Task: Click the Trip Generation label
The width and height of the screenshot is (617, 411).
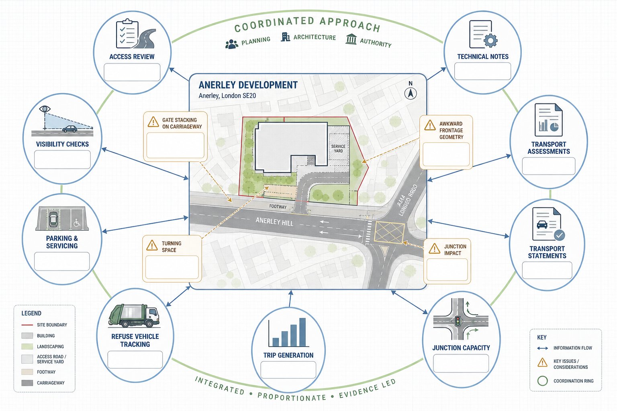Action: 288,355
